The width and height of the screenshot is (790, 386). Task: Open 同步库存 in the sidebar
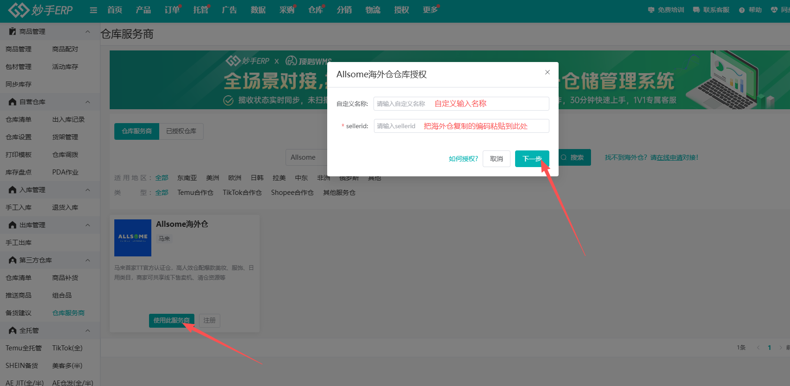19,84
